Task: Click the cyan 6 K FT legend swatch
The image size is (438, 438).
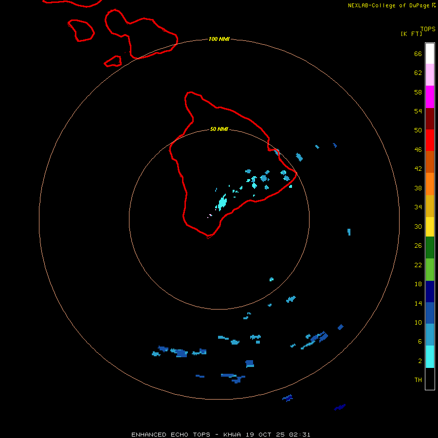Action: (430, 357)
